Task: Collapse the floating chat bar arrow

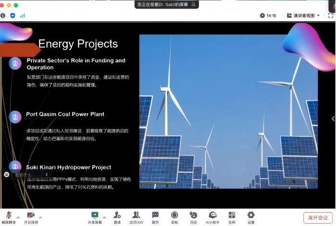Action: 47,175
